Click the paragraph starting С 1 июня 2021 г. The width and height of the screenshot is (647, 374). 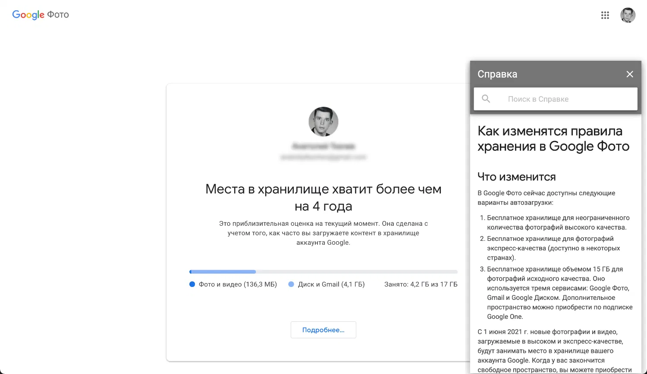click(556, 351)
